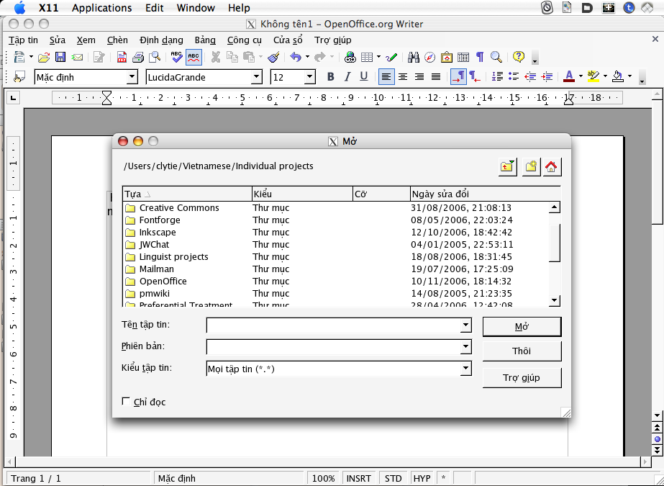Open the LucidaGrande font name dropdown
This screenshot has height=486, width=664.
click(x=257, y=77)
